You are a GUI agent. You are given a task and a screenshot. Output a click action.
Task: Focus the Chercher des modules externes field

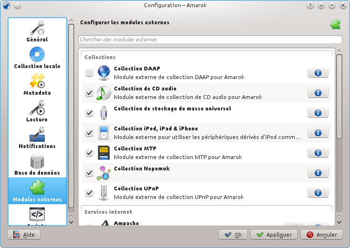(210, 40)
